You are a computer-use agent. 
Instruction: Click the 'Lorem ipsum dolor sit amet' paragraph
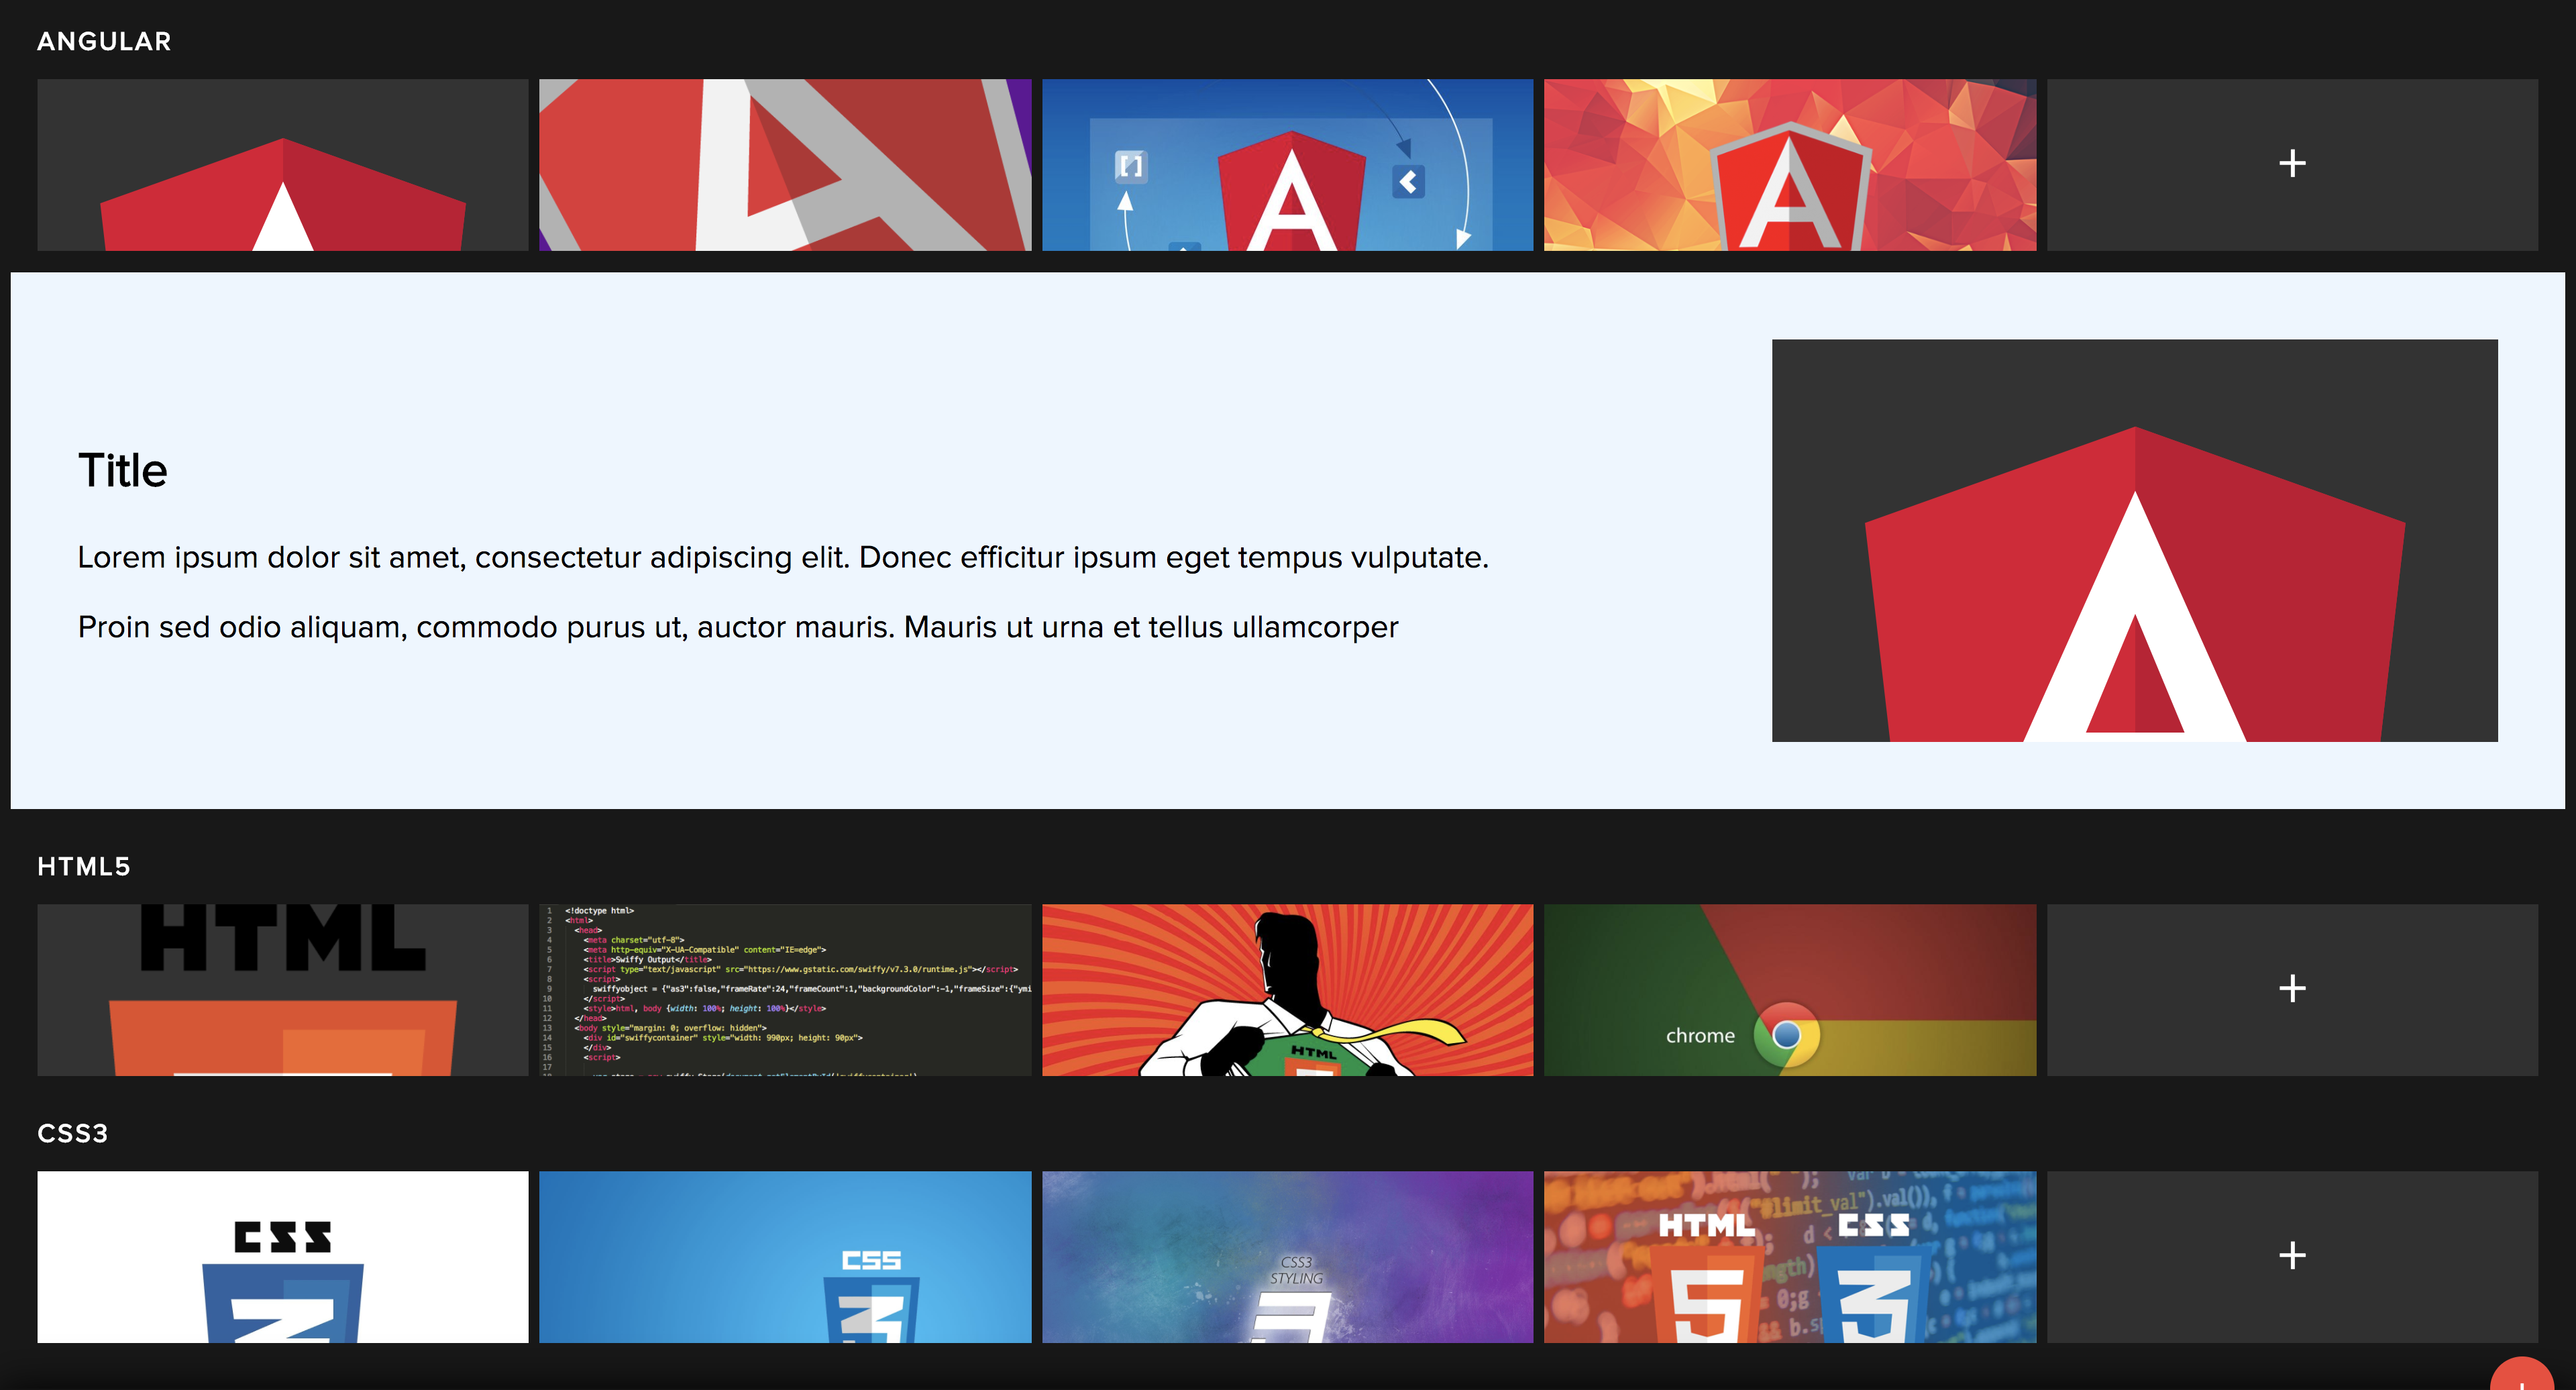coord(783,557)
